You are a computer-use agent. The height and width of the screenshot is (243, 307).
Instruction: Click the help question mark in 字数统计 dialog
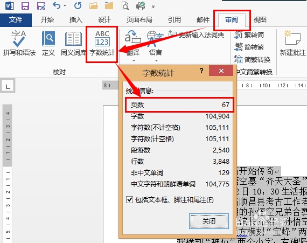point(201,71)
